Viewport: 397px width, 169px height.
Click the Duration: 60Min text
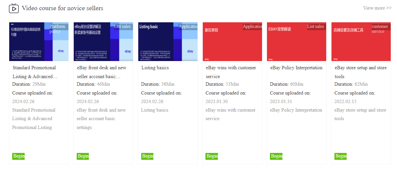pos(287,84)
